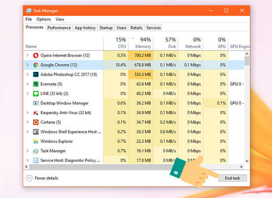
Task: Select the Processes tab
Action: (35, 27)
